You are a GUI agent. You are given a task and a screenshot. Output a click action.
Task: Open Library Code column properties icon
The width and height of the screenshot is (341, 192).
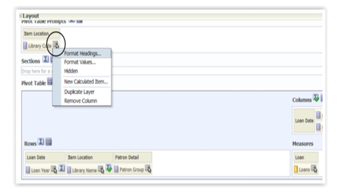[56, 45]
